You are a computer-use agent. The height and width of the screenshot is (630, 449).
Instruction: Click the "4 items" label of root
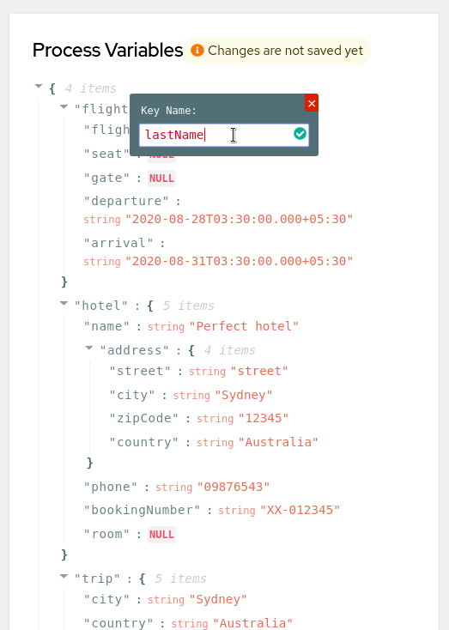90,88
